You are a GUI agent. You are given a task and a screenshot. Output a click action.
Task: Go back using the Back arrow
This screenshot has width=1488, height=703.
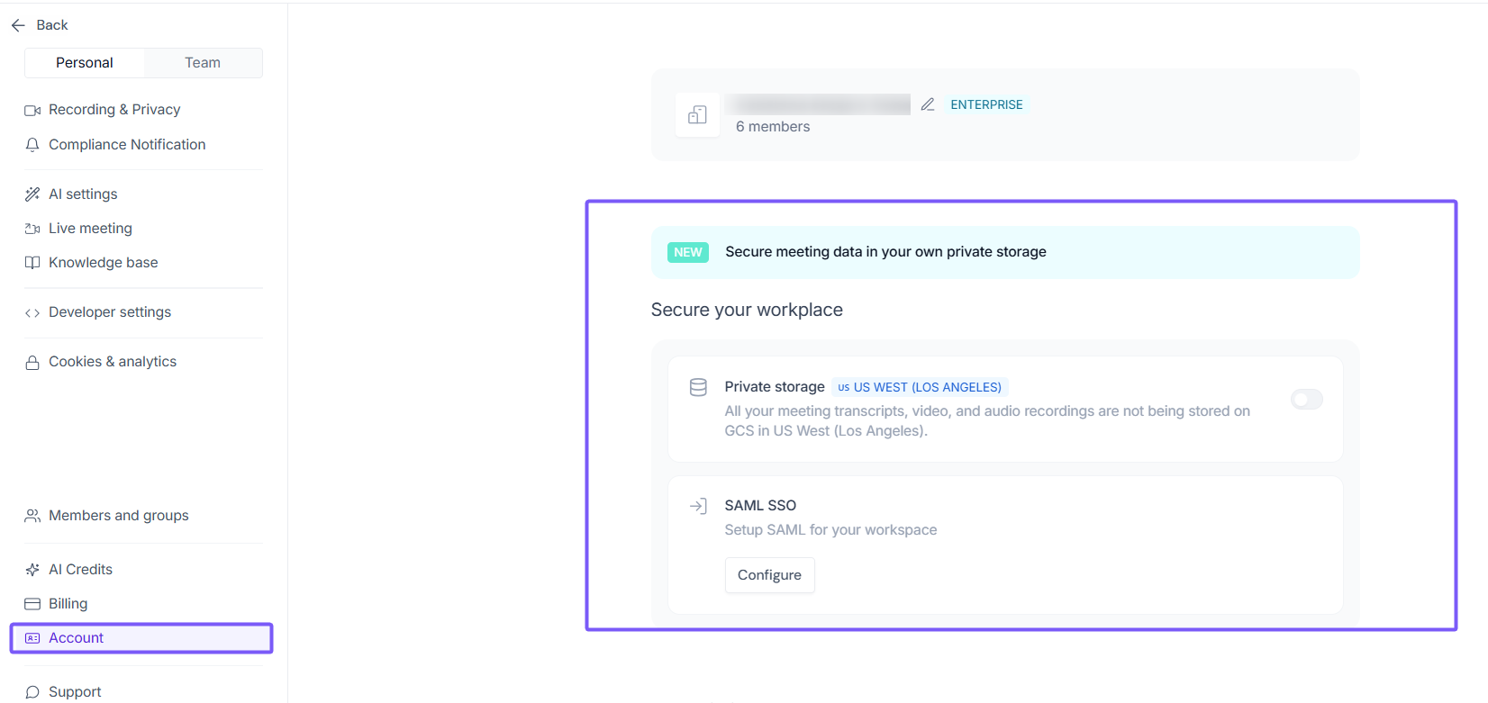(x=40, y=25)
